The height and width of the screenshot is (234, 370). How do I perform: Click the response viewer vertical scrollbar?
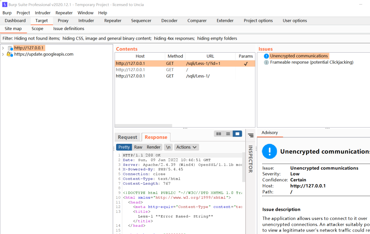[x=244, y=167]
